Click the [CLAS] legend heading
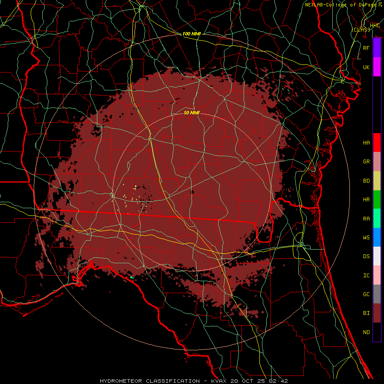This screenshot has width=384, height=384. coord(361,29)
